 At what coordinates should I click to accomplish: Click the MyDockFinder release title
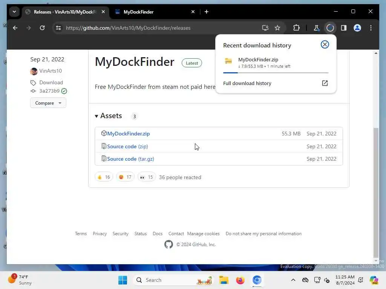pos(135,62)
